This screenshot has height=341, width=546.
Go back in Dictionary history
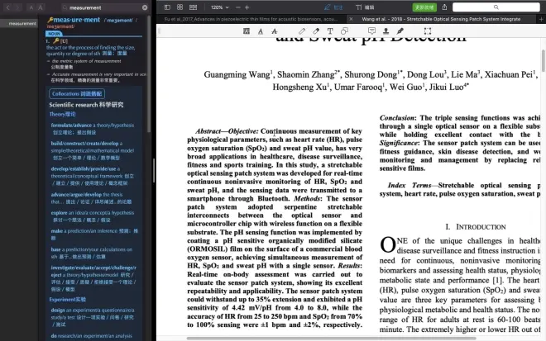(x=8, y=7)
